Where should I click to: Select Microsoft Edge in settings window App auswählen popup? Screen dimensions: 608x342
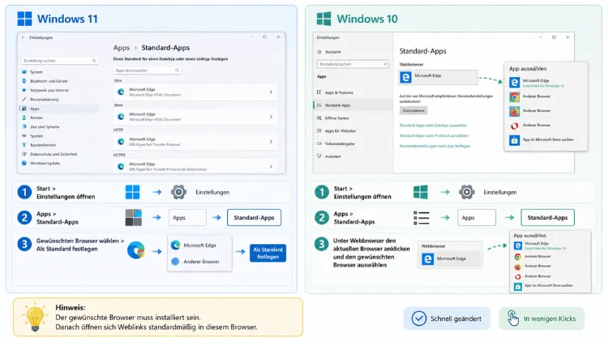click(546, 82)
